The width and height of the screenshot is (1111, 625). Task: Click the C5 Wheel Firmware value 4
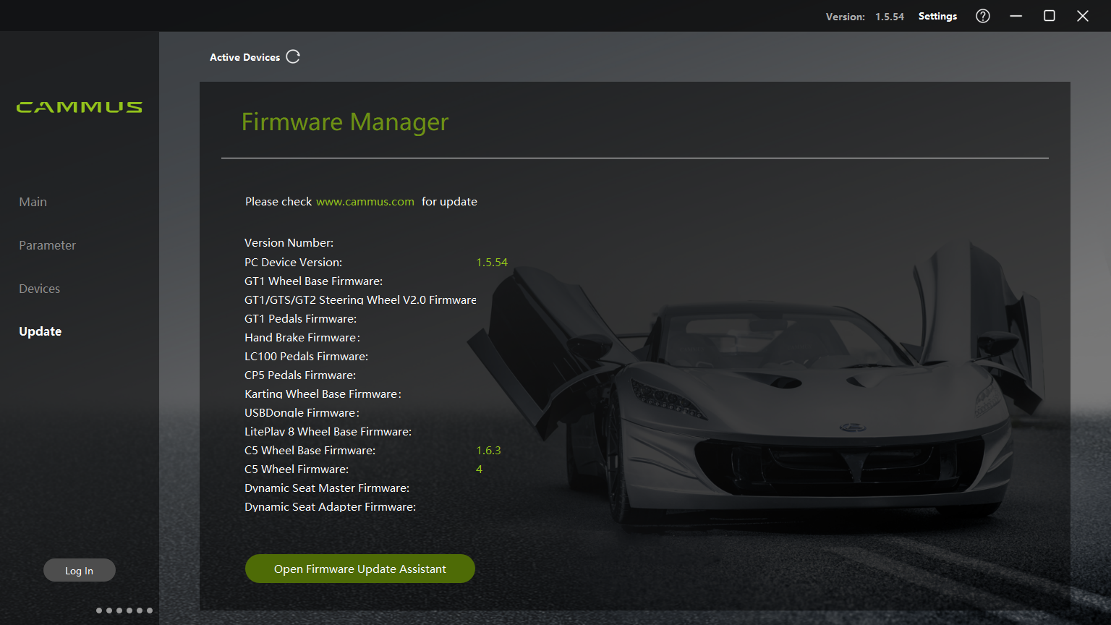[x=479, y=469]
